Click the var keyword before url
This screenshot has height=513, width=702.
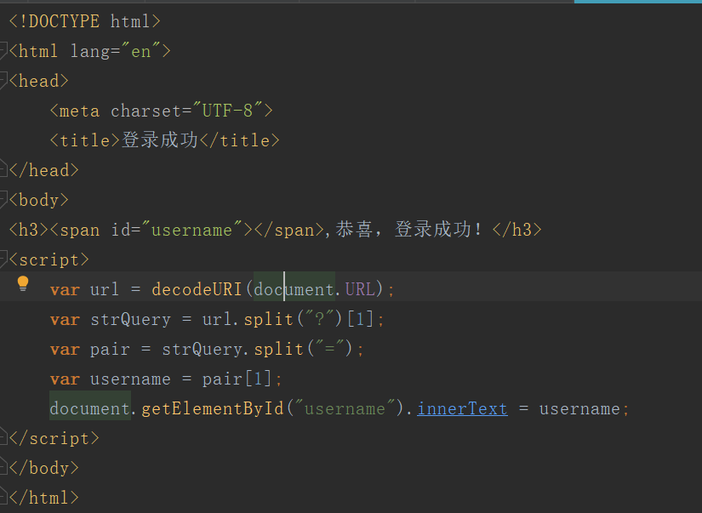[x=65, y=289]
